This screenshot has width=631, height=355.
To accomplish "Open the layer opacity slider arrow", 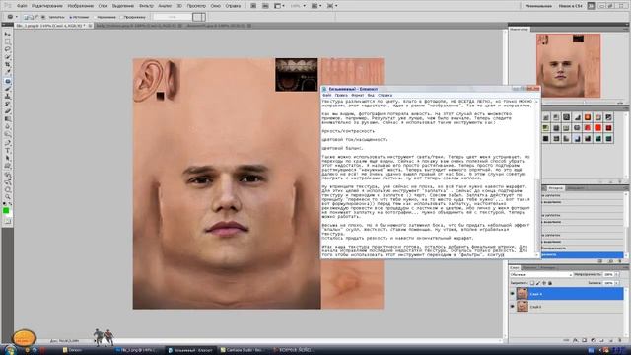I will tap(617, 274).
